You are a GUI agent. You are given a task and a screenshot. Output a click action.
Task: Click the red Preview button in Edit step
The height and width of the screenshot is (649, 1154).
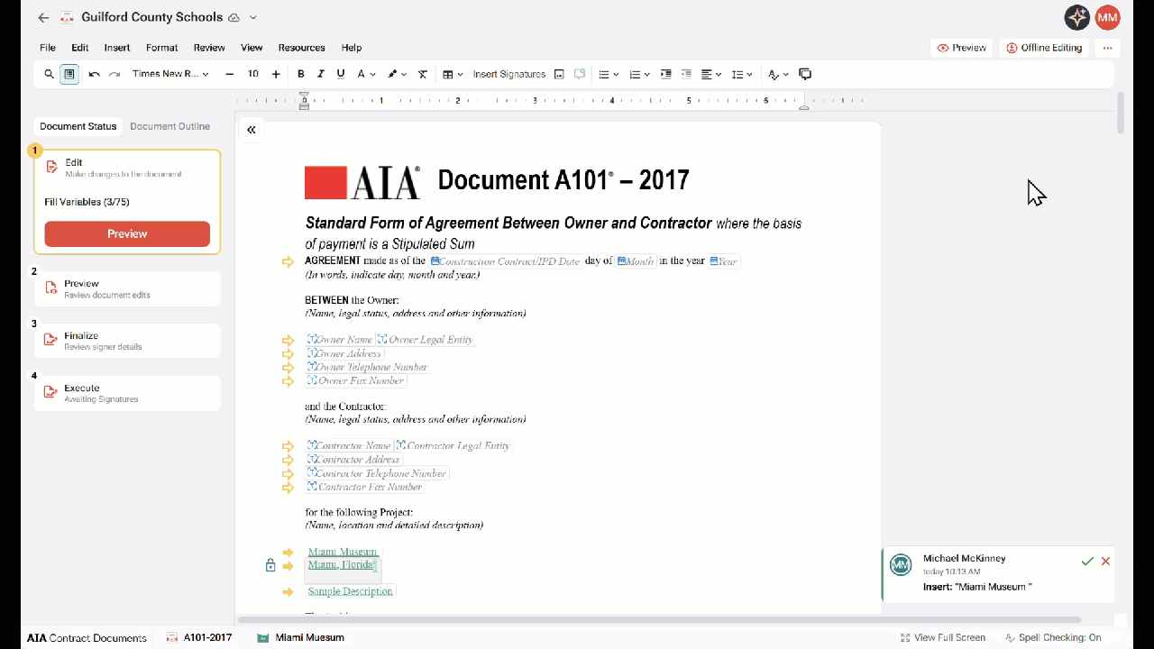[x=127, y=233]
